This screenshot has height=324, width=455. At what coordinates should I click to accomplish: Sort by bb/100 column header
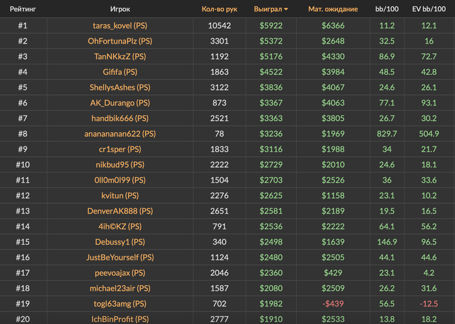[386, 10]
